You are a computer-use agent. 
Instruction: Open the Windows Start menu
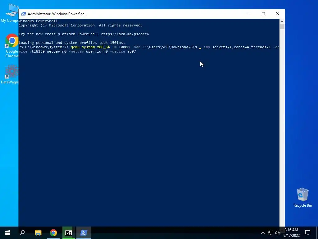7,233
